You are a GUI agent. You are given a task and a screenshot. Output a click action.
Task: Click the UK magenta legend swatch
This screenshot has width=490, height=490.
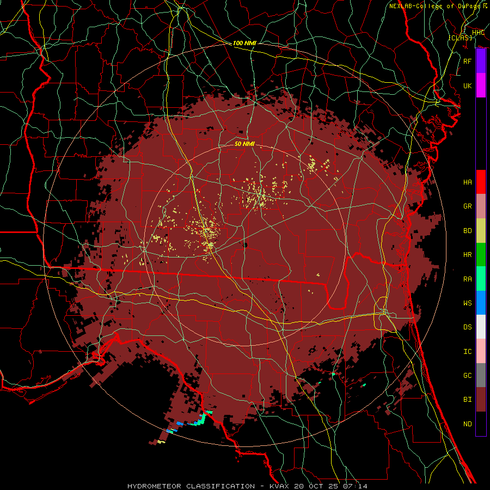coord(481,85)
